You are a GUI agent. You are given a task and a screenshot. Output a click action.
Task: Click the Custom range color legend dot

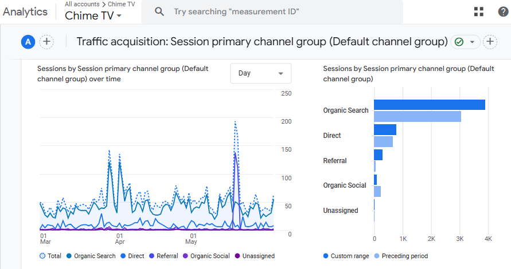pyautogui.click(x=326, y=256)
